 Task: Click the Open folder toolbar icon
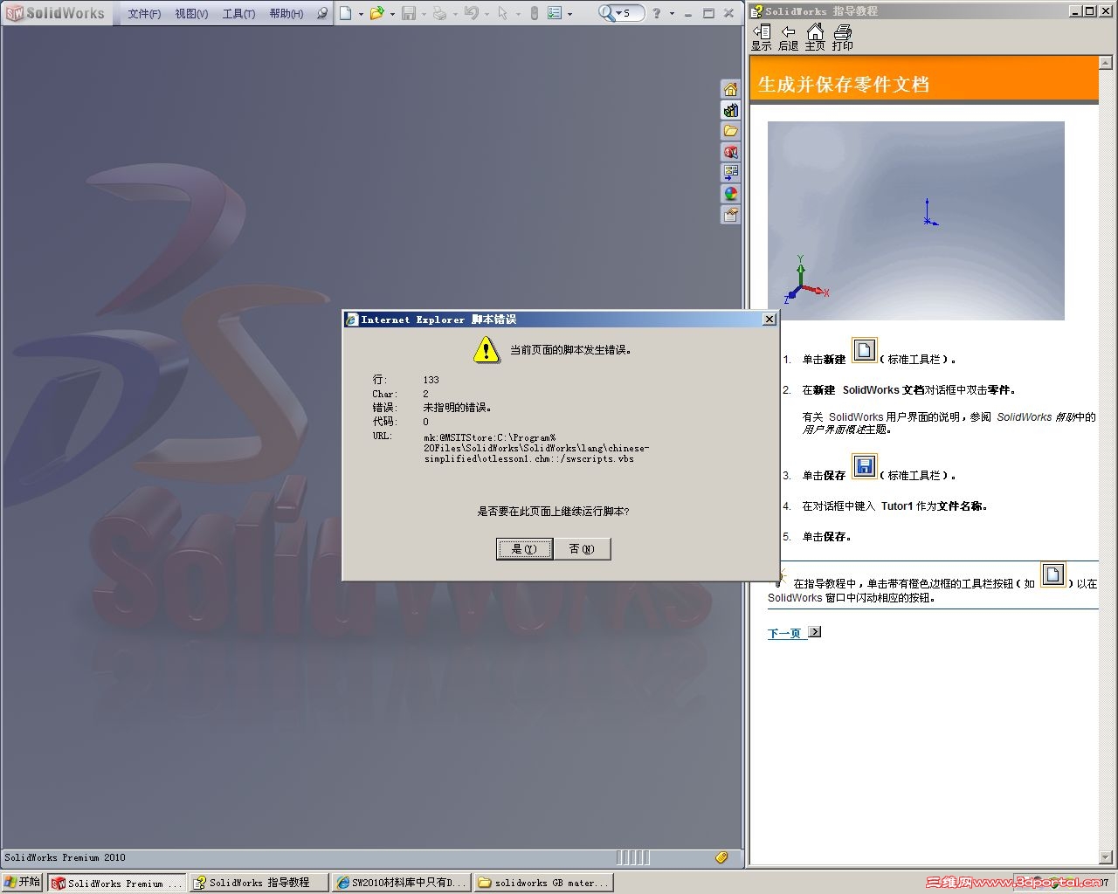[x=376, y=13]
